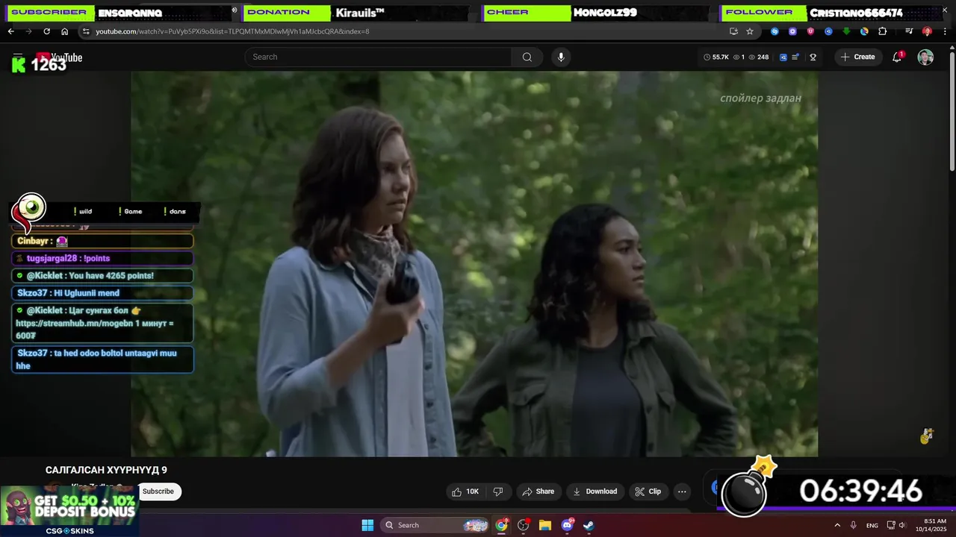956x537 pixels.
Task: Subscribe to the channel
Action: coord(158,492)
